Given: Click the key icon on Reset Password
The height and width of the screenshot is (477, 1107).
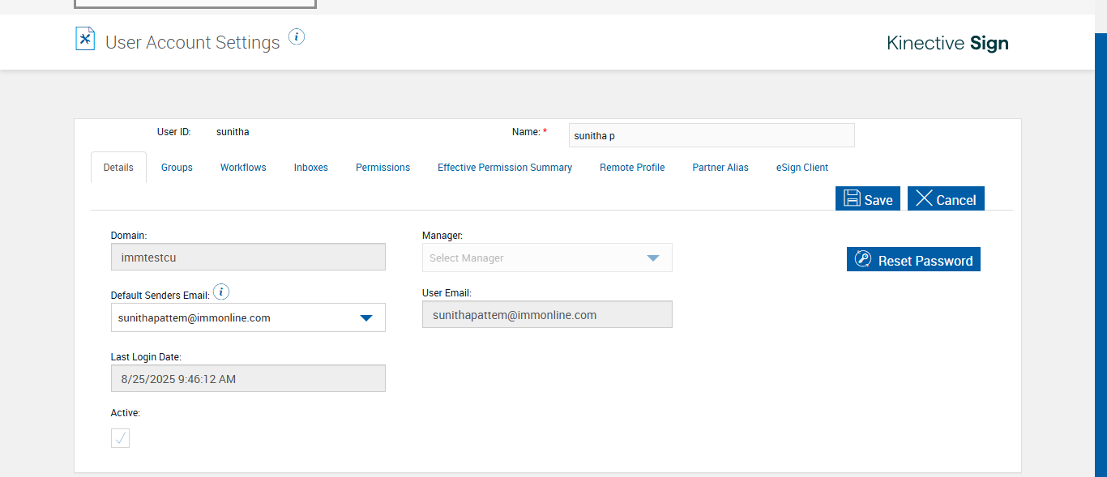Looking at the screenshot, I should [863, 260].
